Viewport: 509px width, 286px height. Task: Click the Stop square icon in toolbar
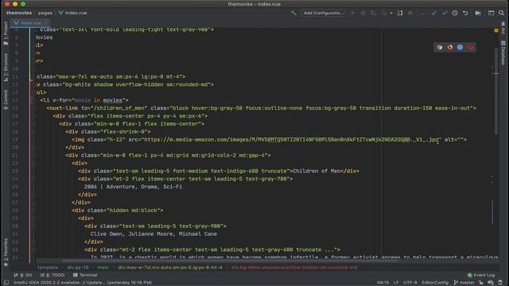(x=410, y=13)
